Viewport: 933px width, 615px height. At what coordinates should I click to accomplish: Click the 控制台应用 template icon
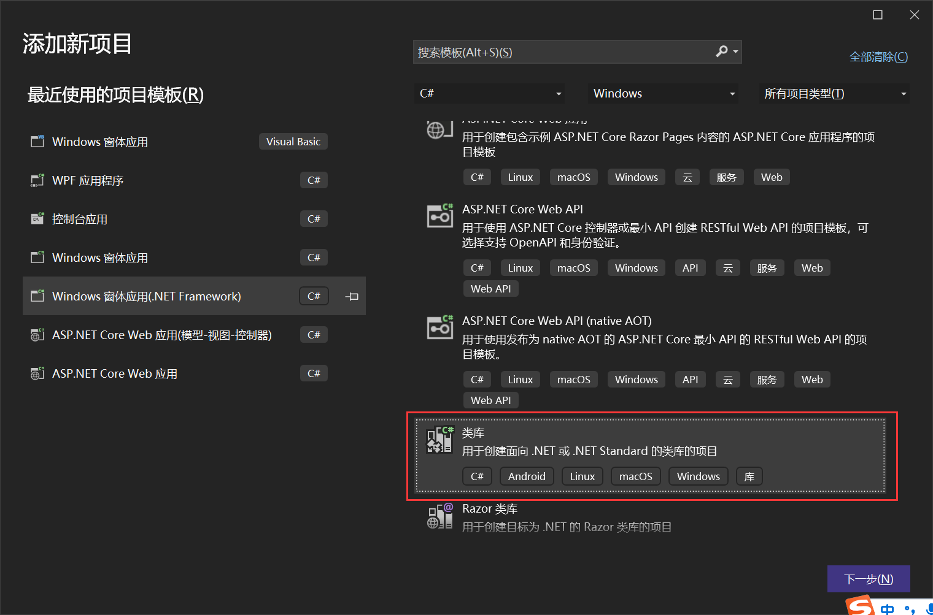tap(37, 219)
